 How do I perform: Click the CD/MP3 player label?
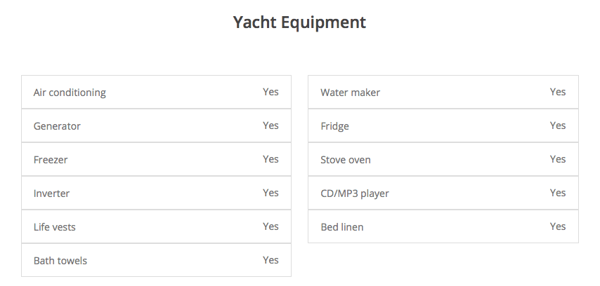pyautogui.click(x=354, y=193)
